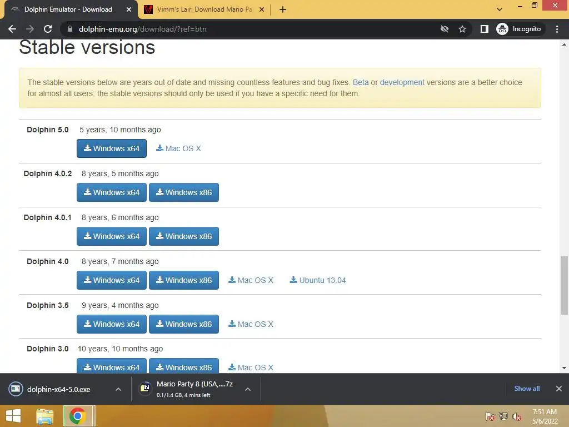Open File Explorer from the taskbar

tap(45, 416)
